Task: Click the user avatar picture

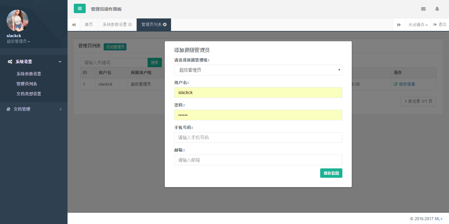Action: (18, 21)
